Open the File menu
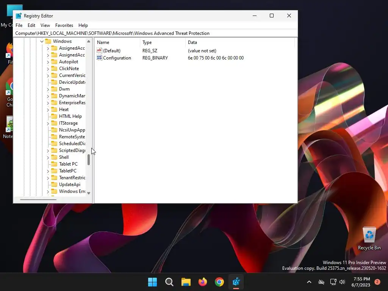 click(19, 25)
